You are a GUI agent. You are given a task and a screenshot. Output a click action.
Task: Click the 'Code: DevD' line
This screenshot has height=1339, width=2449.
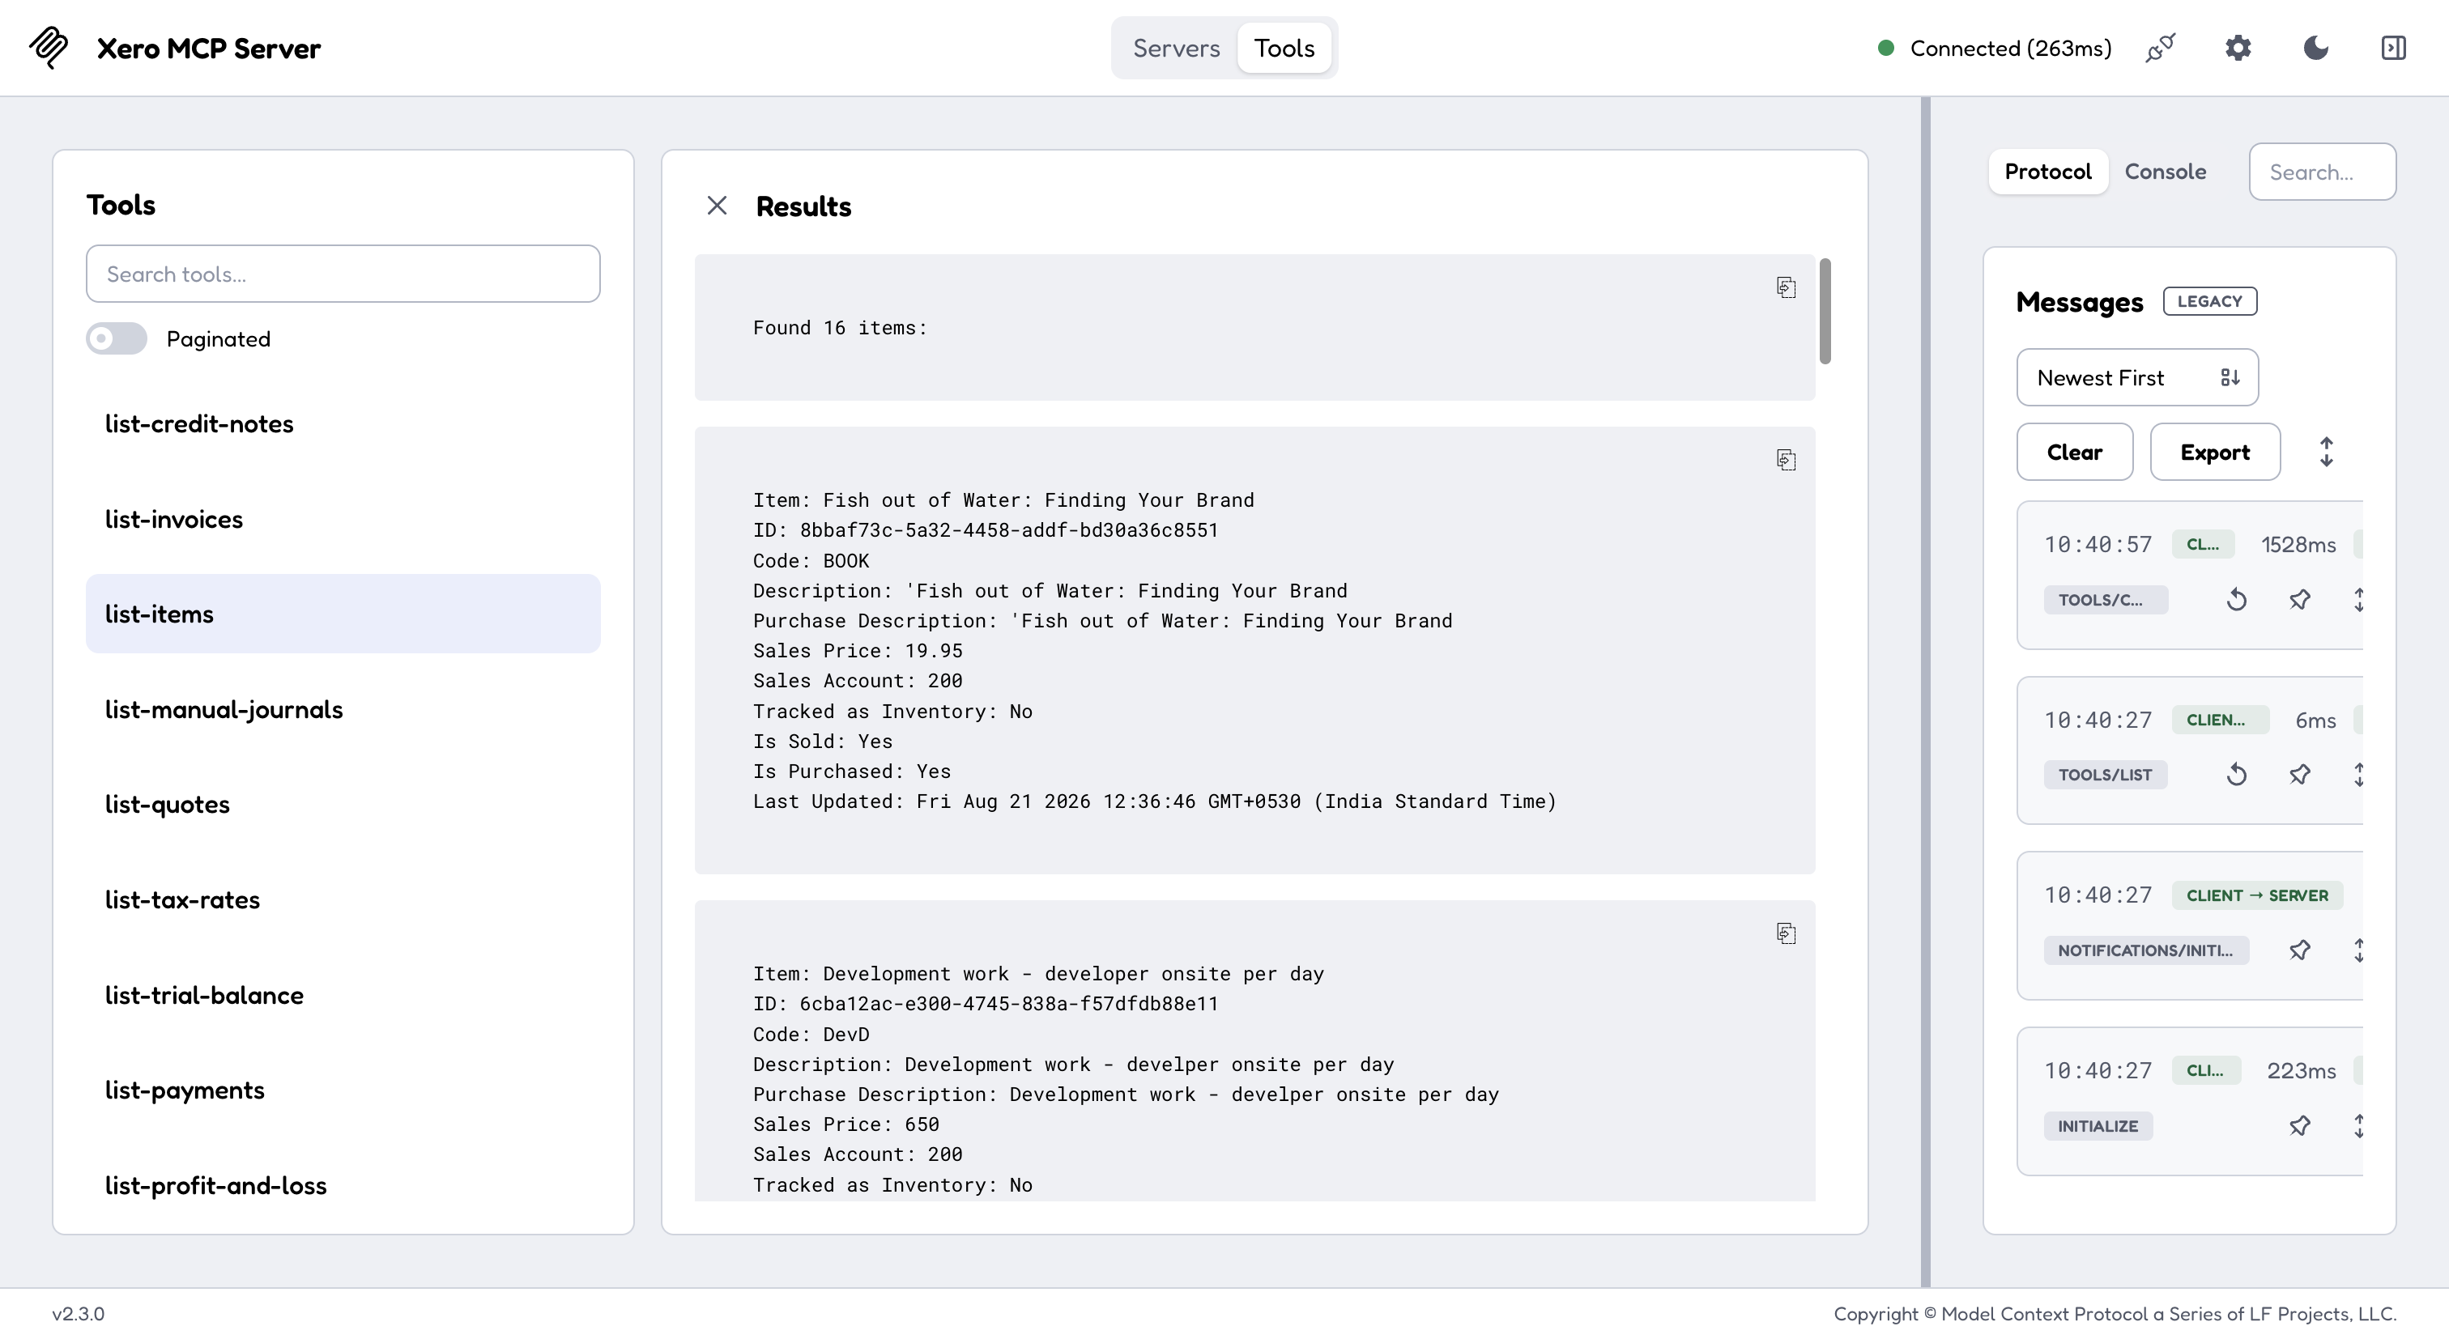tap(811, 1034)
